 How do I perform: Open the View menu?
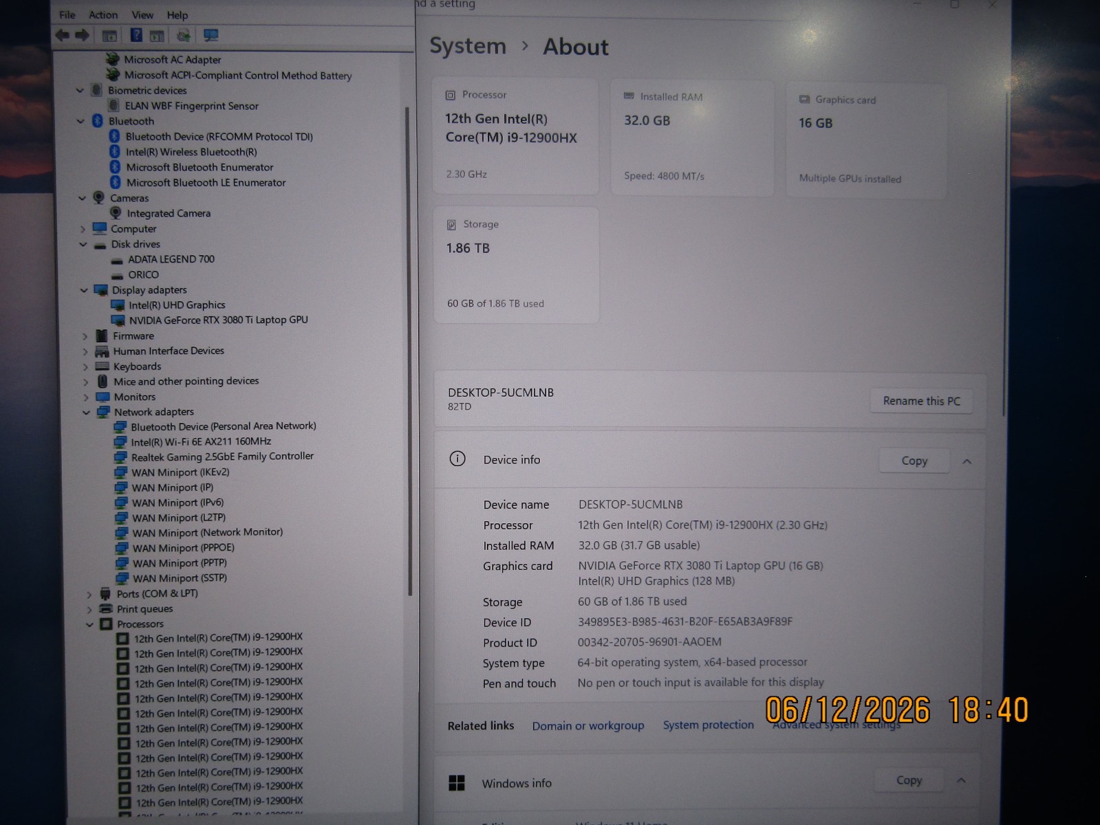pyautogui.click(x=142, y=14)
